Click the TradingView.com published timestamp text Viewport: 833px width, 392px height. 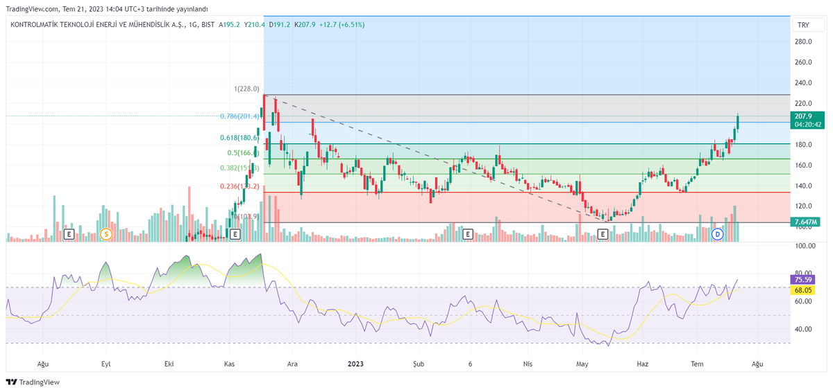coord(106,9)
